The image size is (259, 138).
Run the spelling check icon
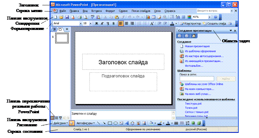[x=93, y=17]
